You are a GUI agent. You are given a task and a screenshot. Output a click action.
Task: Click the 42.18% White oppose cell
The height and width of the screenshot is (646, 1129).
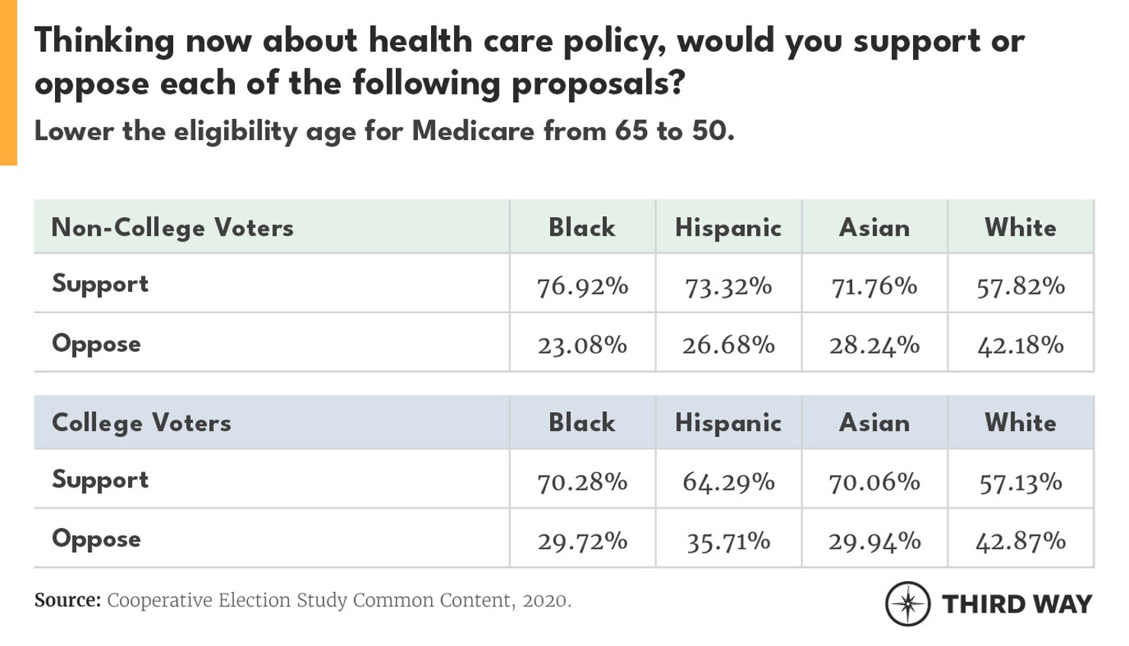(x=1021, y=345)
